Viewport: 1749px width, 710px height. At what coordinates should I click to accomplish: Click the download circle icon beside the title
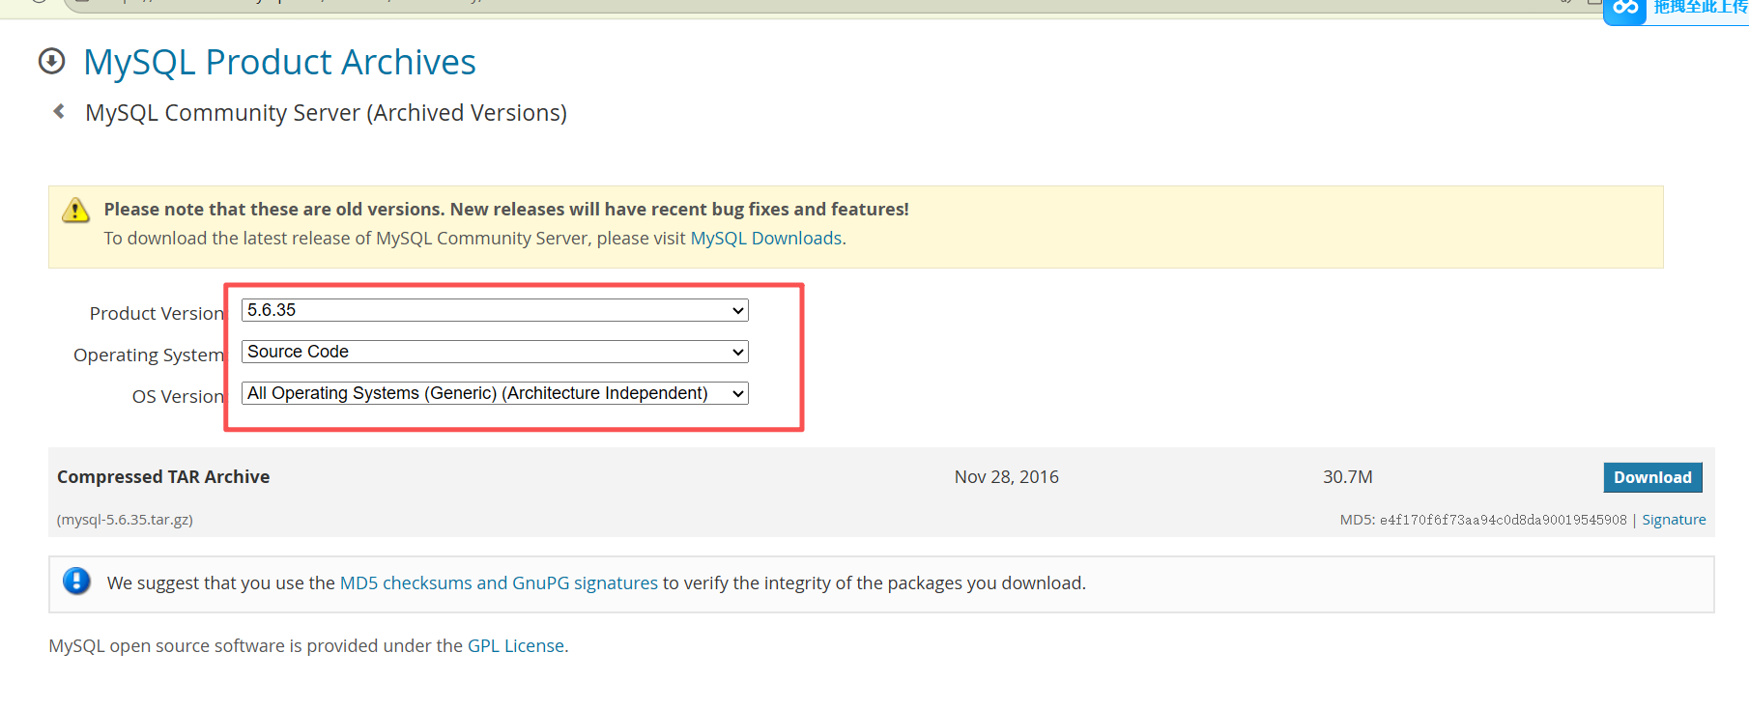pyautogui.click(x=51, y=62)
